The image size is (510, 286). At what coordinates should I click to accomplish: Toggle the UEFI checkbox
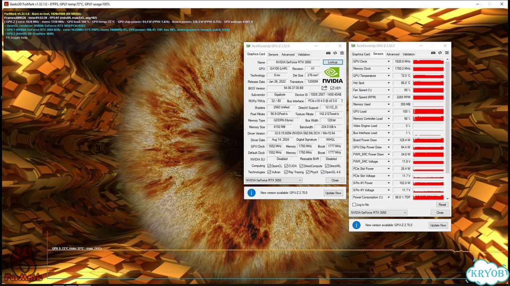coord(332,88)
